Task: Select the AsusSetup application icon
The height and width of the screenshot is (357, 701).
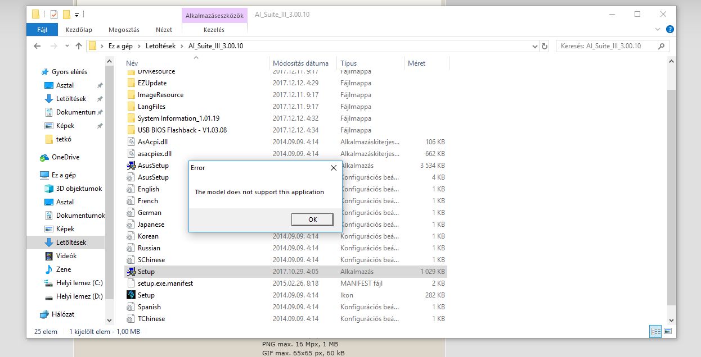Action: pos(131,166)
